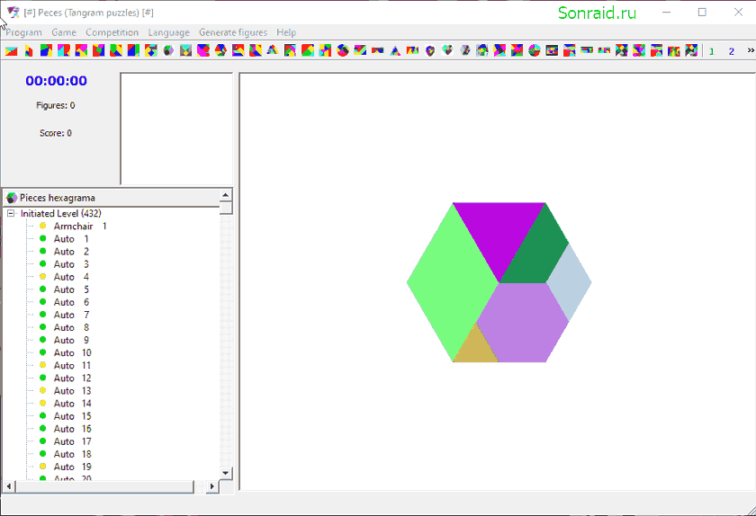Click the 00:00:00 timer display
This screenshot has height=516, width=756.
click(x=57, y=81)
